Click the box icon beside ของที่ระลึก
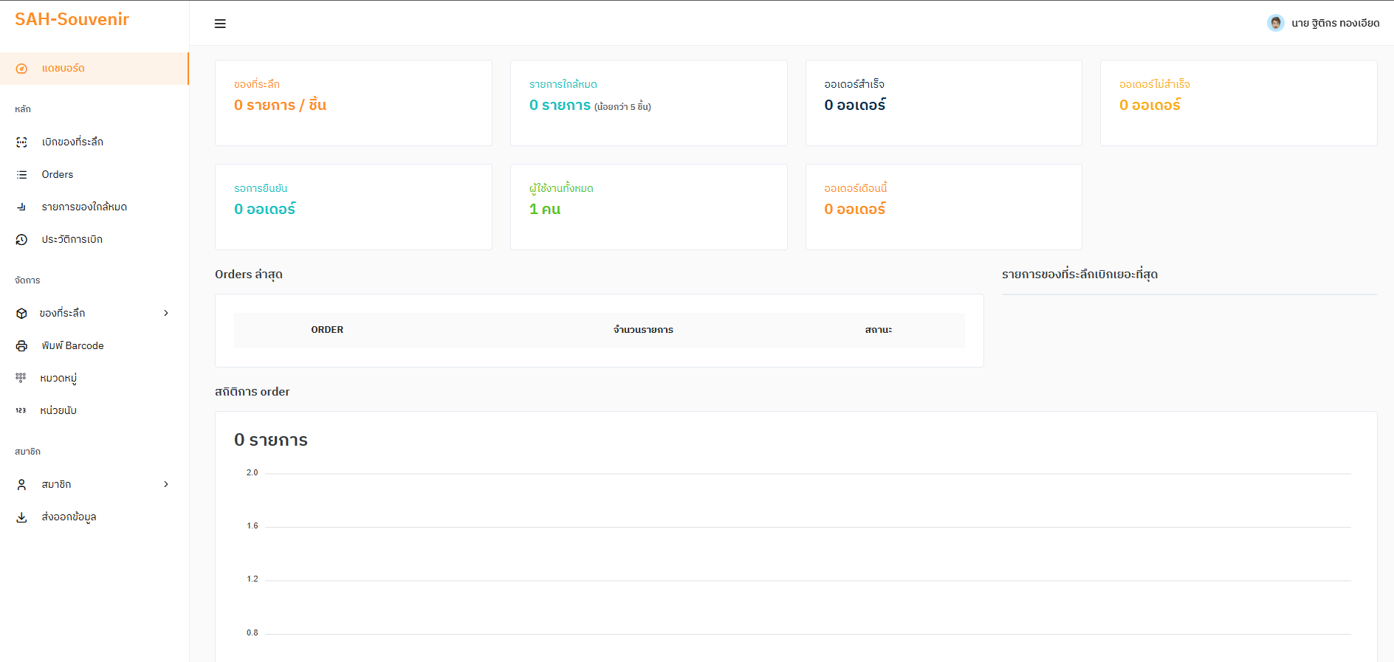This screenshot has width=1394, height=662. click(21, 314)
